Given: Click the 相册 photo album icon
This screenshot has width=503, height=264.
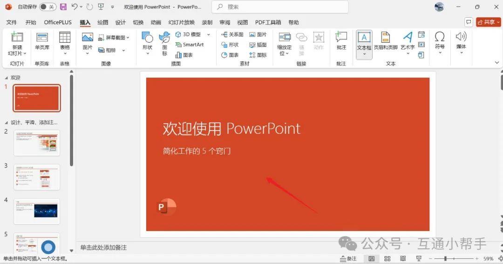Looking at the screenshot, I should 107,50.
